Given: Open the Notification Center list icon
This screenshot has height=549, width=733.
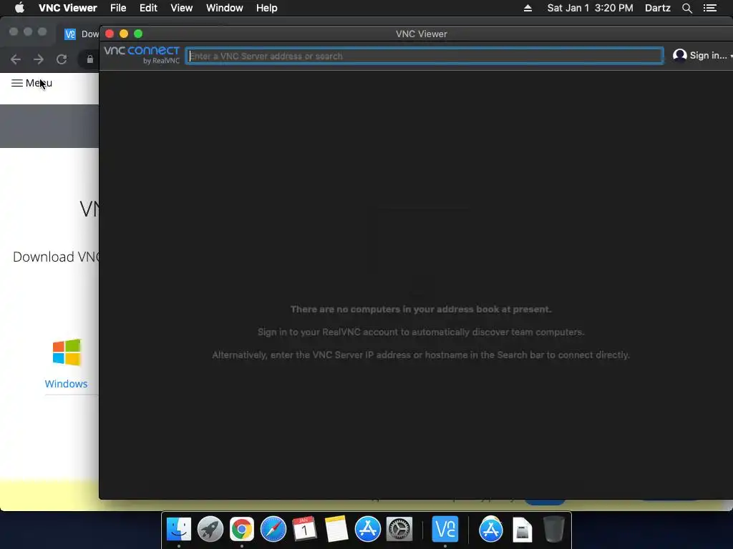Looking at the screenshot, I should (x=709, y=8).
